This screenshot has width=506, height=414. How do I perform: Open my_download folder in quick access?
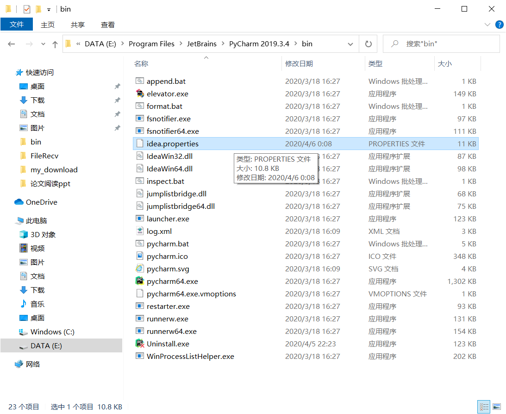coord(49,169)
